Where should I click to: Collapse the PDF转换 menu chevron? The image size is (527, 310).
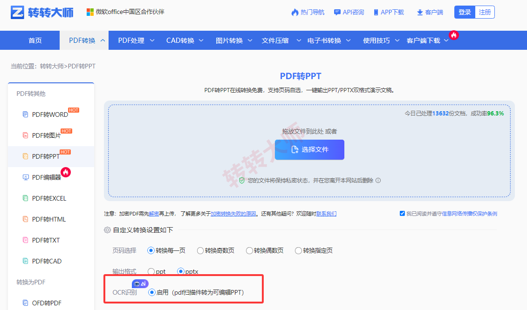click(x=103, y=40)
